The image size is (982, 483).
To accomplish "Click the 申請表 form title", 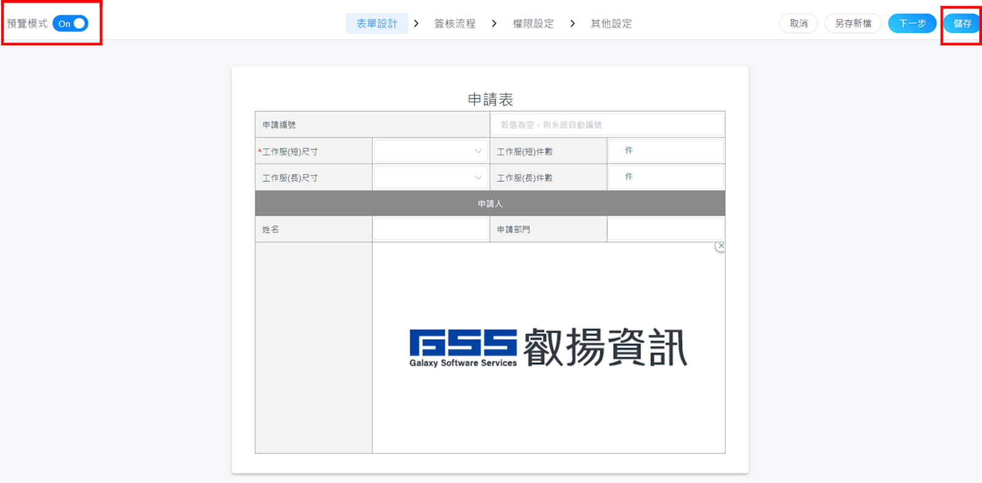I will (490, 99).
